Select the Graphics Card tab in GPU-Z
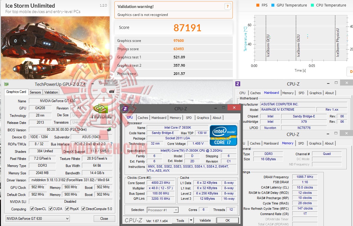 (16, 92)
